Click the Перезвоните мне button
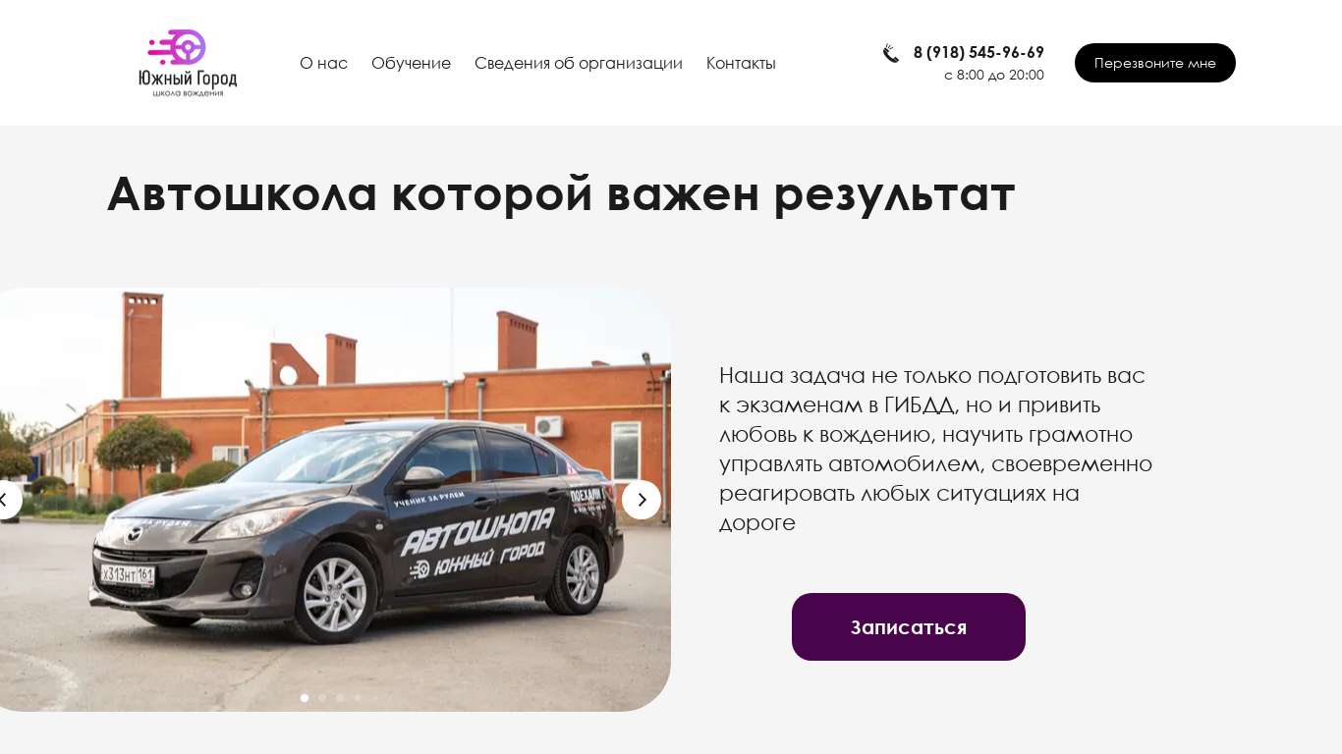Image resolution: width=1342 pixels, height=754 pixels. click(x=1155, y=63)
